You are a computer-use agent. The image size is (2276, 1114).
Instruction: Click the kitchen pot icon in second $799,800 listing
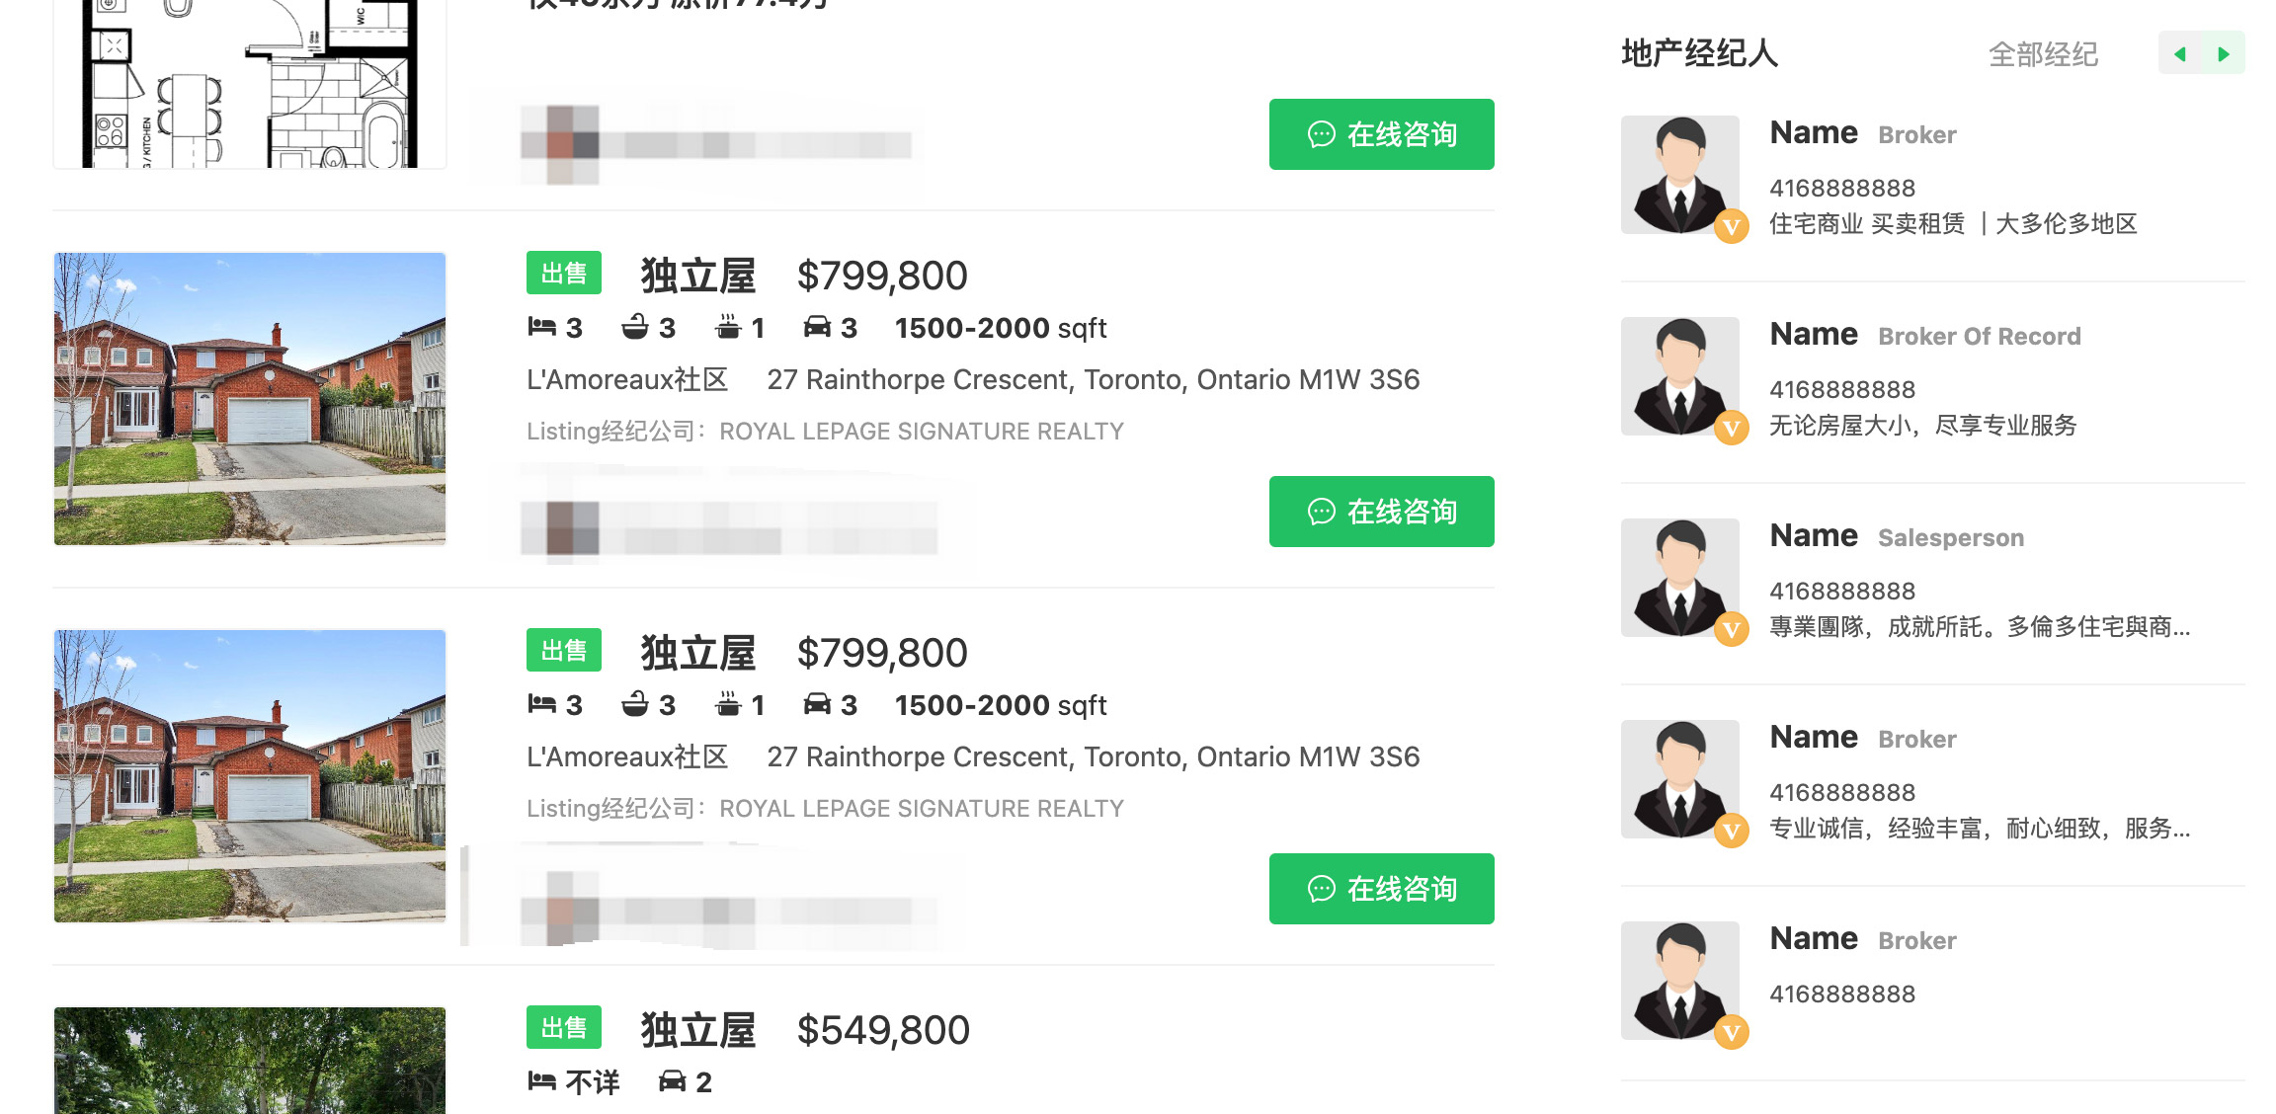coord(728,705)
